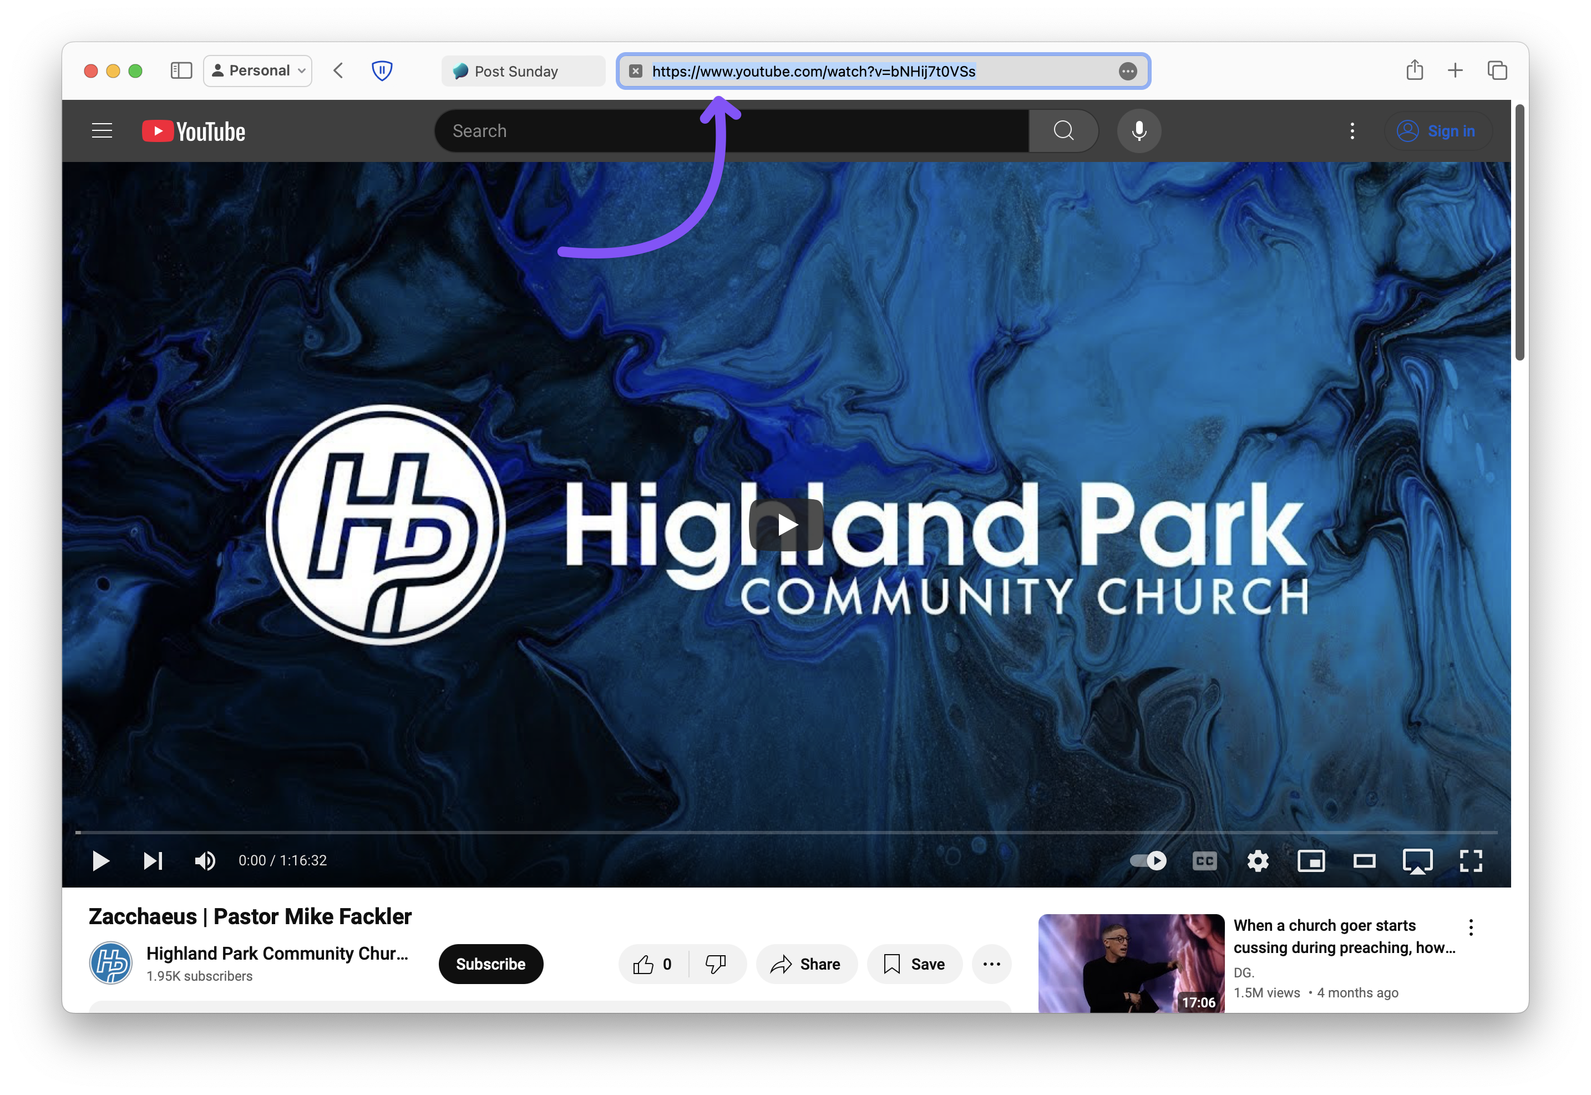Click the stop loading X in address bar
This screenshot has width=1591, height=1095.
(x=636, y=72)
